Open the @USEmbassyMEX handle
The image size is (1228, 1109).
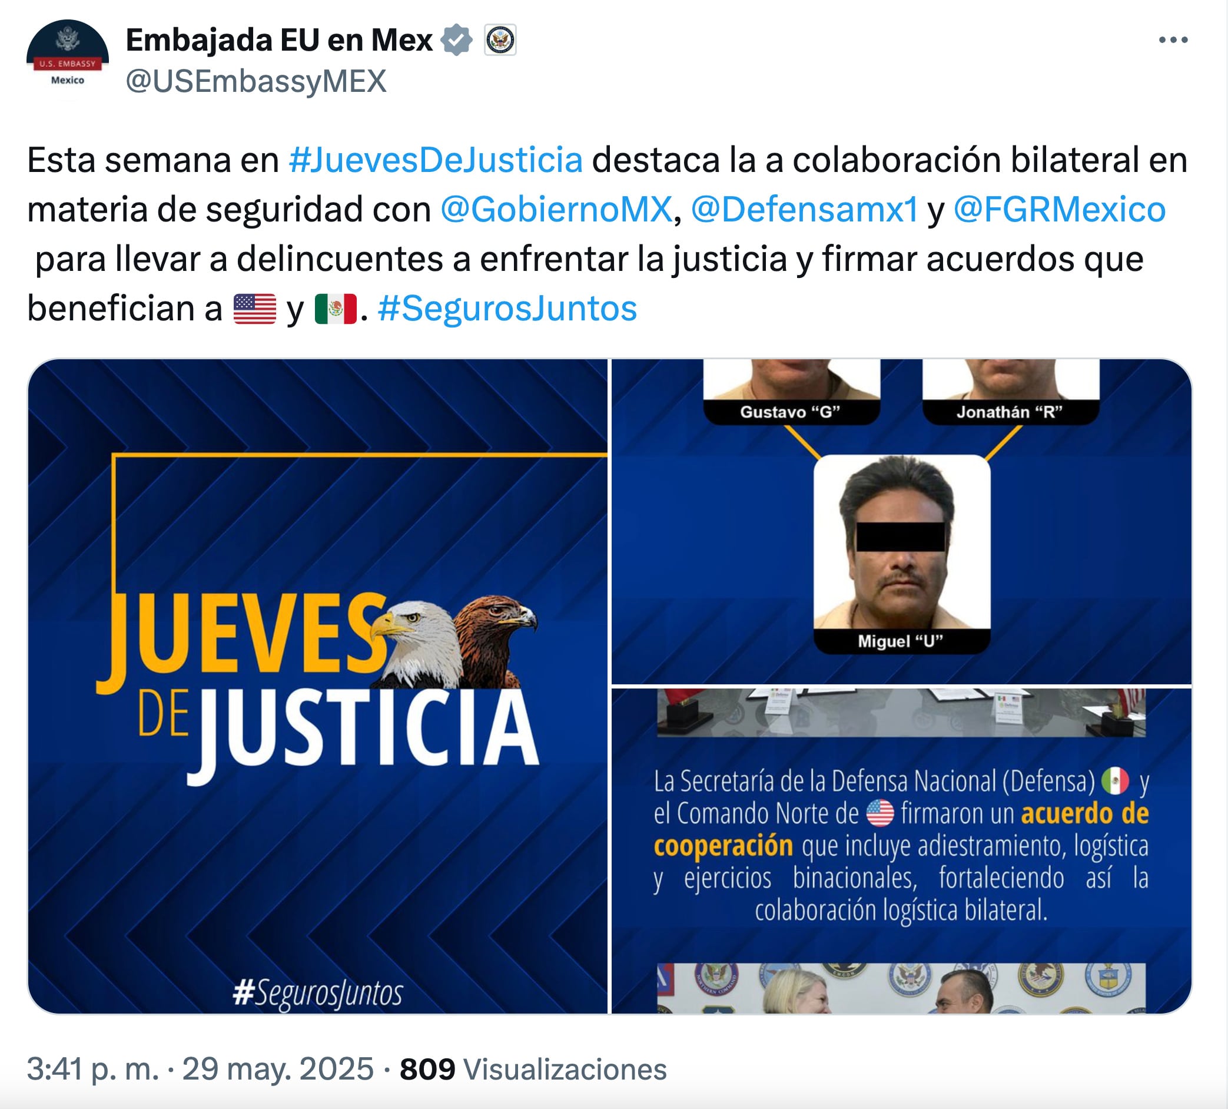point(256,81)
